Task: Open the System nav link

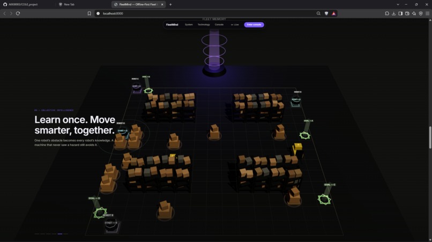Action: coord(189,25)
